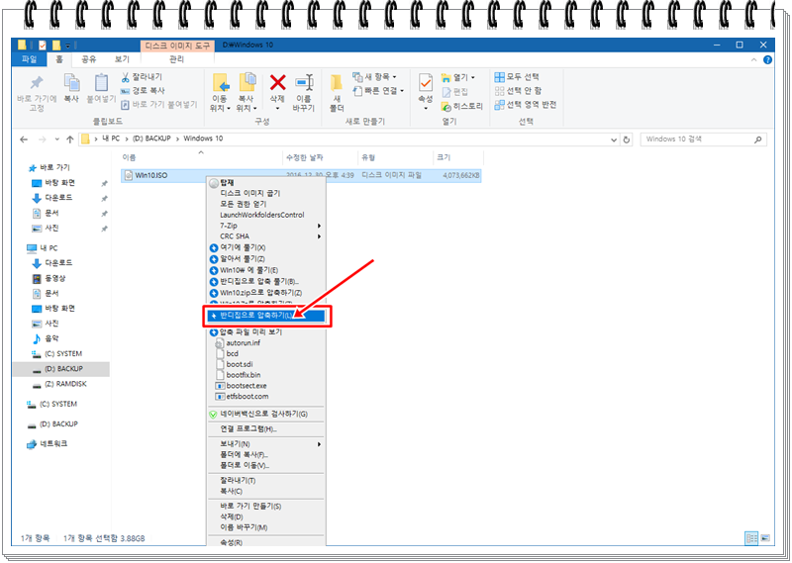Click the ribbon 복사 copy icon

[x=71, y=82]
